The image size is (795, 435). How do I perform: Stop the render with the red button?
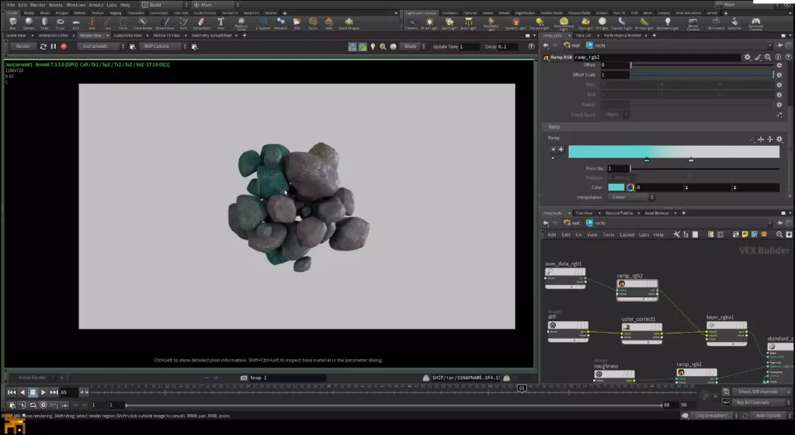coord(64,47)
